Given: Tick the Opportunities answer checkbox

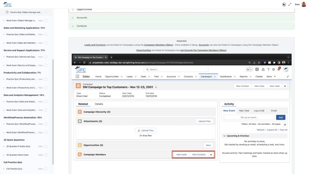Looking at the screenshot, I should pos(73,9).
